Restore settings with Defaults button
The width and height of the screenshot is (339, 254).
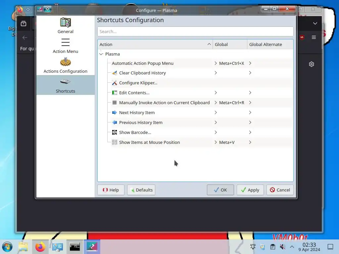click(x=141, y=190)
